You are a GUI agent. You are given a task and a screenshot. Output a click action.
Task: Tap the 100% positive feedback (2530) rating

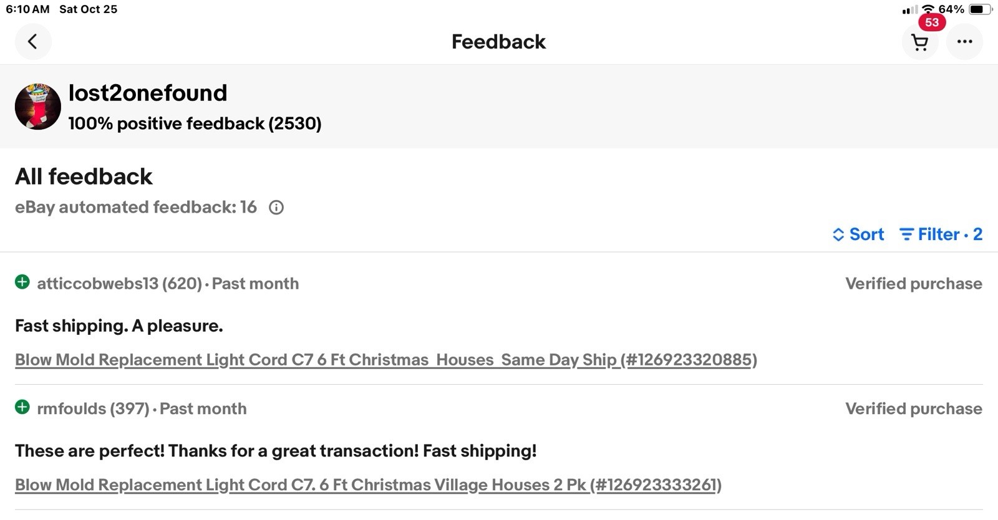195,123
